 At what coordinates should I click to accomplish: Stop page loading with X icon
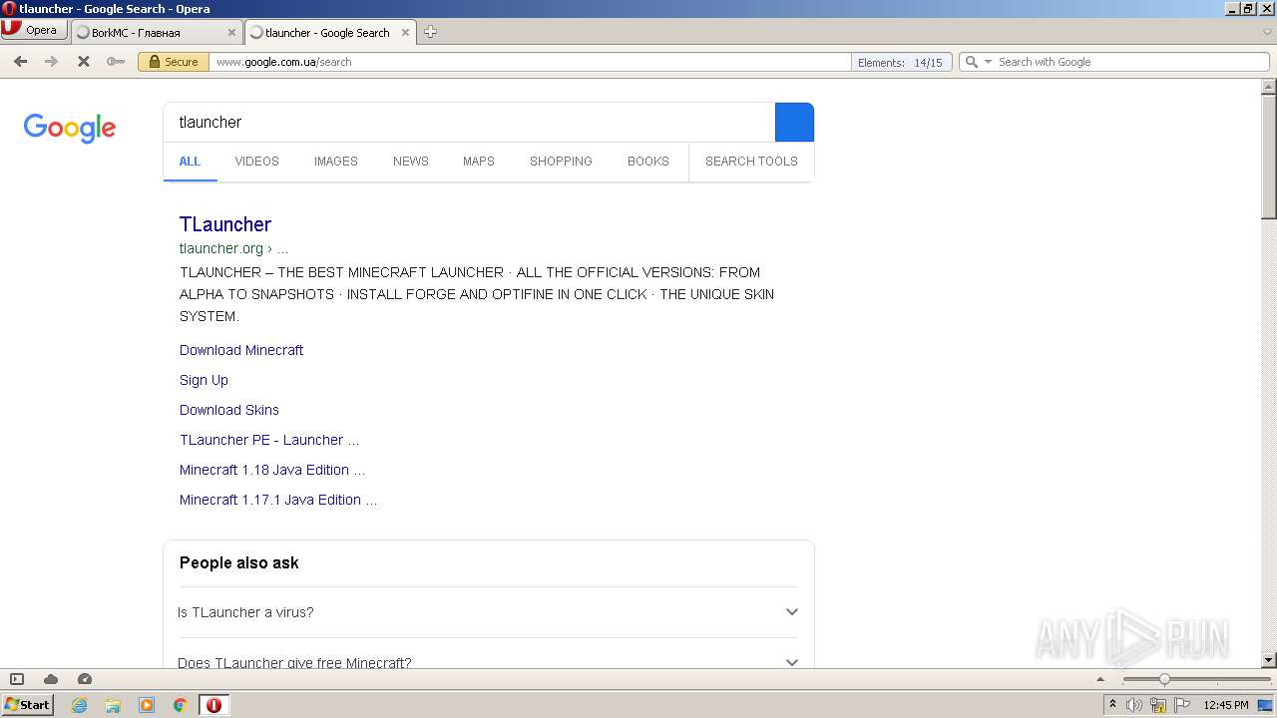pyautogui.click(x=84, y=62)
